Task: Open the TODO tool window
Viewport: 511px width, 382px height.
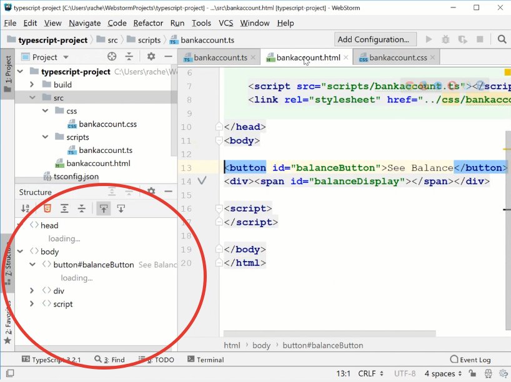Action: (x=156, y=360)
